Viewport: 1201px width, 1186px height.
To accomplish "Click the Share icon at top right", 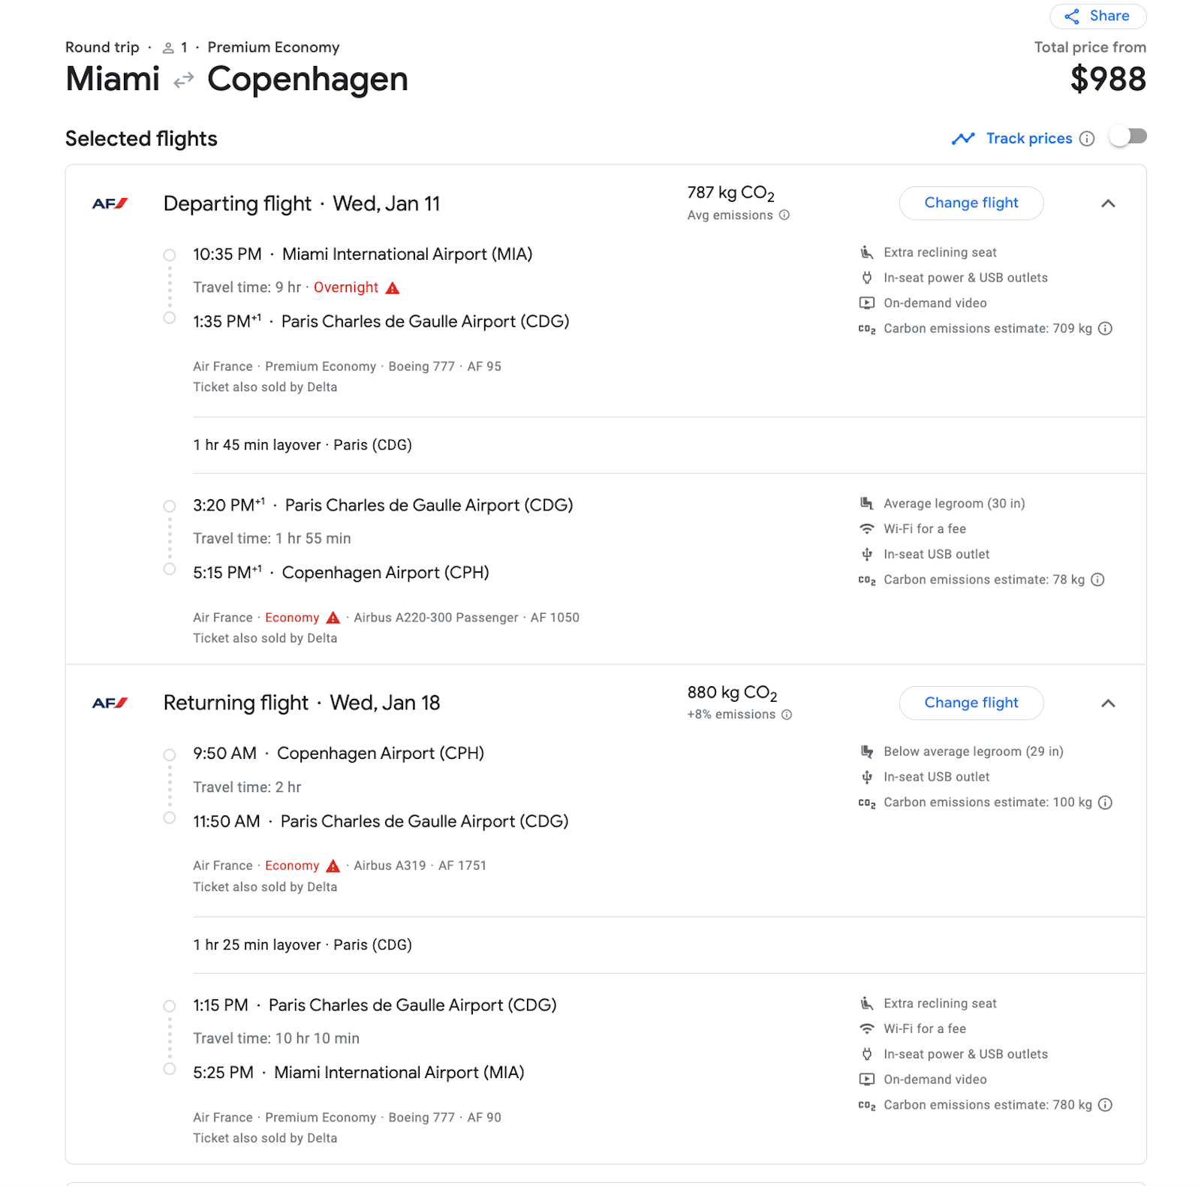I will 1073,16.
